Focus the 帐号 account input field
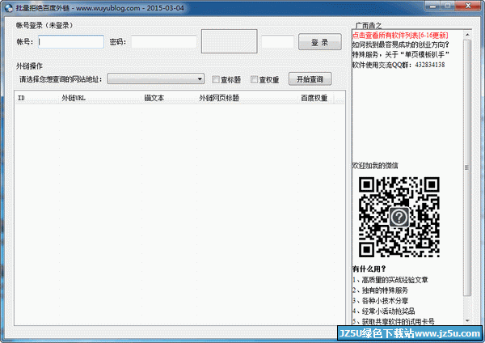Screen dimensions: 485x343 point(71,41)
